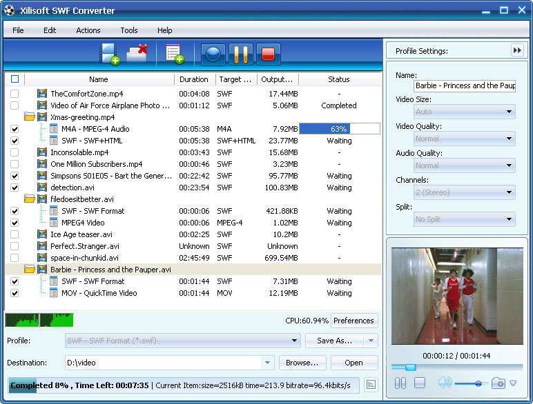This screenshot has height=404, width=533.
Task: Click the profile icon of SWF - SWF+HTML
Action: [x=53, y=141]
